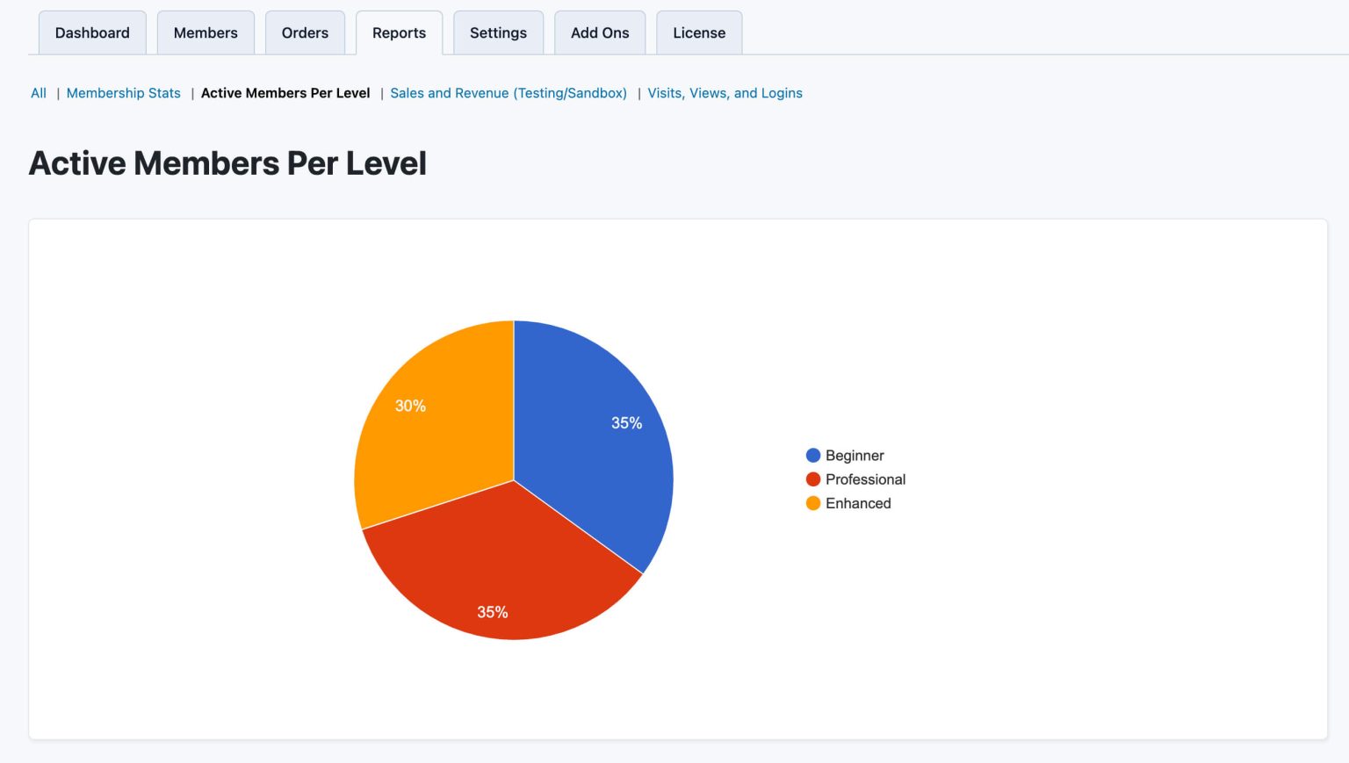Toggle the Enhanced series in the legend

pos(858,503)
